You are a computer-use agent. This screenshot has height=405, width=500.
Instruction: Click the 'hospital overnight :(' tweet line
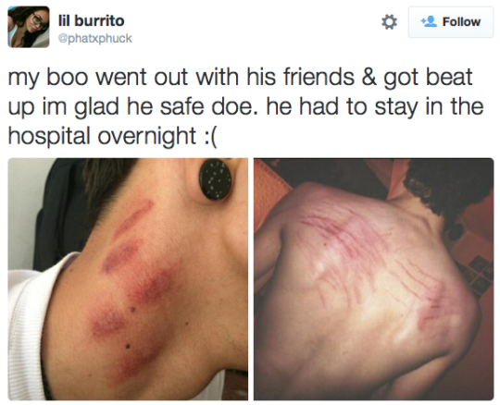(x=112, y=136)
